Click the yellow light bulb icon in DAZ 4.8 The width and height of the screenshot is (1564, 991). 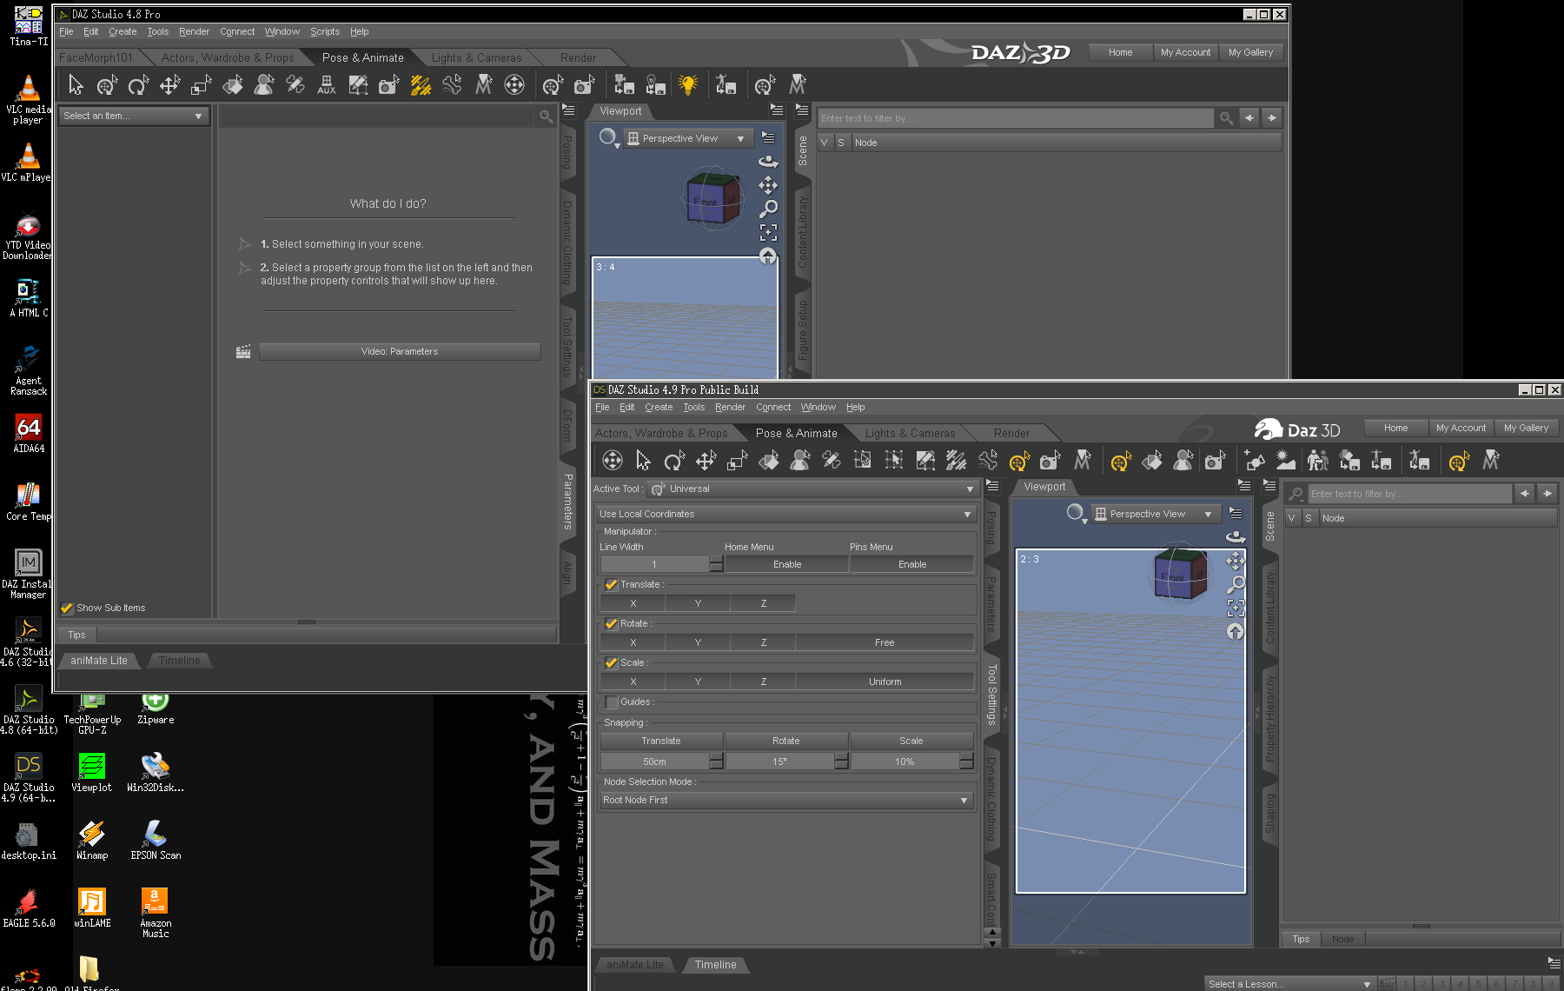pyautogui.click(x=687, y=84)
